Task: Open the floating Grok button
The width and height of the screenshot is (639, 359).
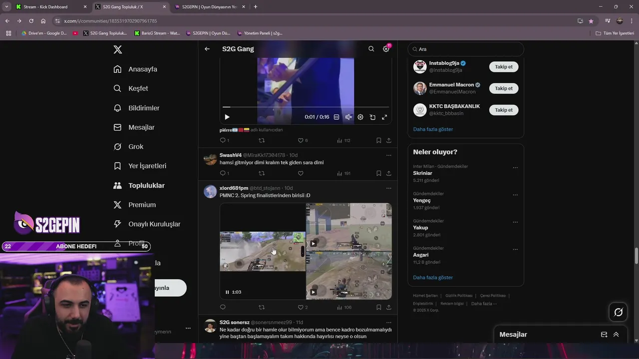Action: tap(618, 312)
